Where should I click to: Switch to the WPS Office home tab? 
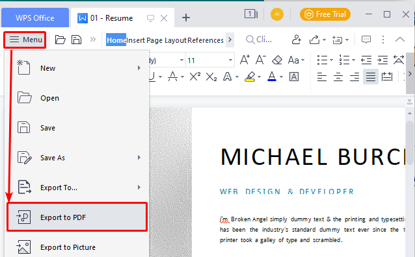coord(35,18)
